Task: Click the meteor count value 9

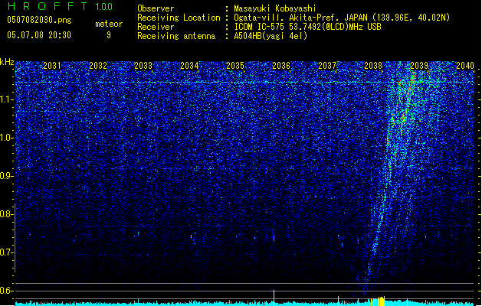Action: click(x=109, y=35)
